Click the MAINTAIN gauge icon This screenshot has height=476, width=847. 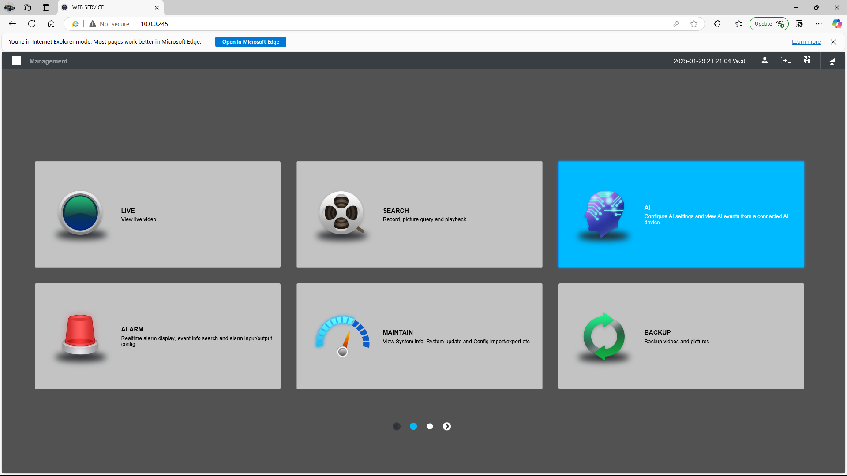coord(342,336)
